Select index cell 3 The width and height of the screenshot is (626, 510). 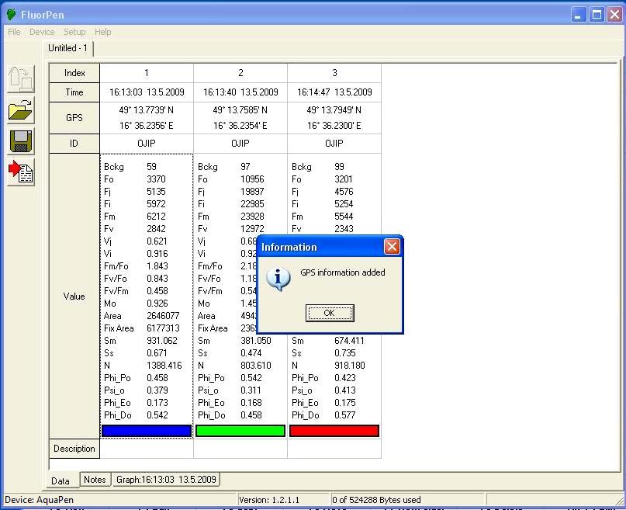[334, 73]
